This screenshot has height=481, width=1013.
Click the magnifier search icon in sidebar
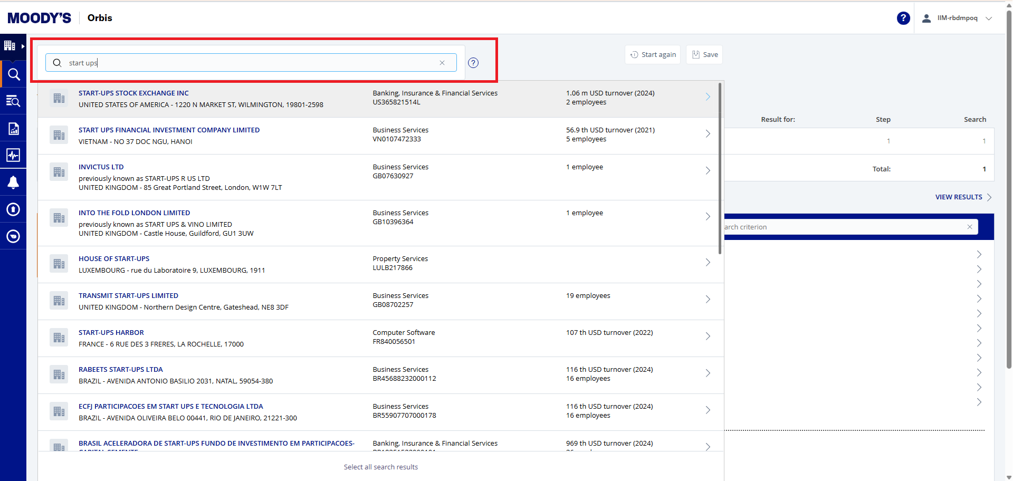click(x=13, y=74)
